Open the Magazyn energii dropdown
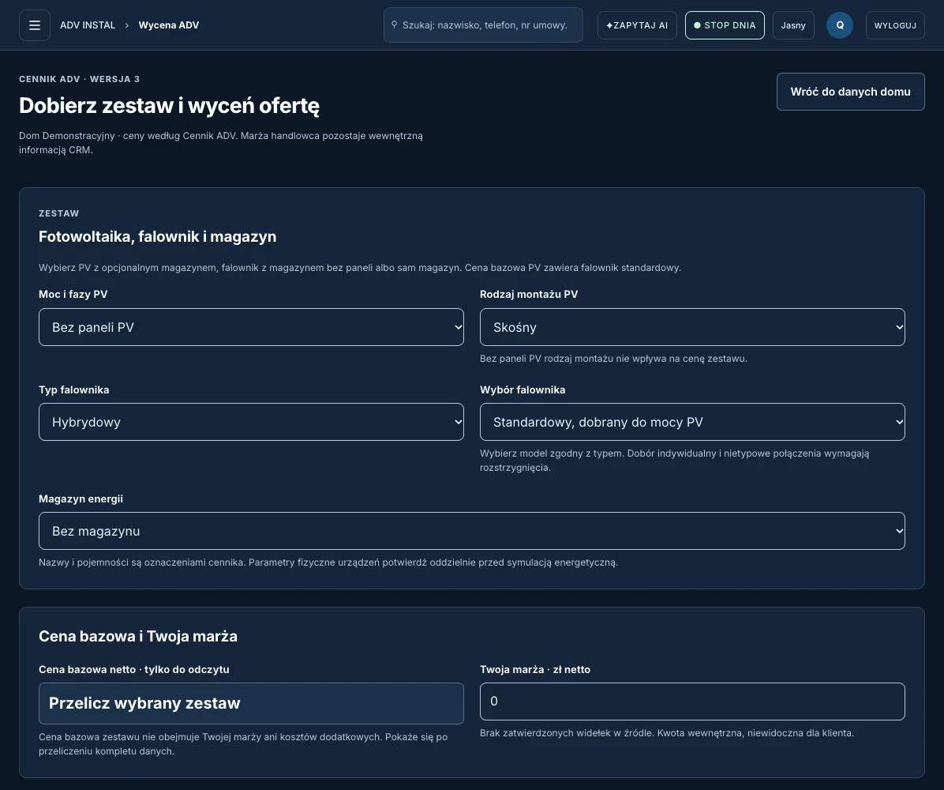944x790 pixels. [471, 531]
